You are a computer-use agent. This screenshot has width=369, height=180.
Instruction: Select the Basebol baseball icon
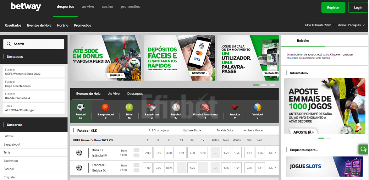[176, 108]
